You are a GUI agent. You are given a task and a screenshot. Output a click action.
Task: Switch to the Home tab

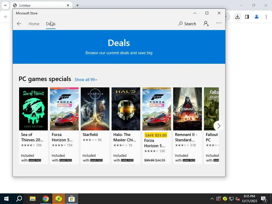[x=34, y=24]
